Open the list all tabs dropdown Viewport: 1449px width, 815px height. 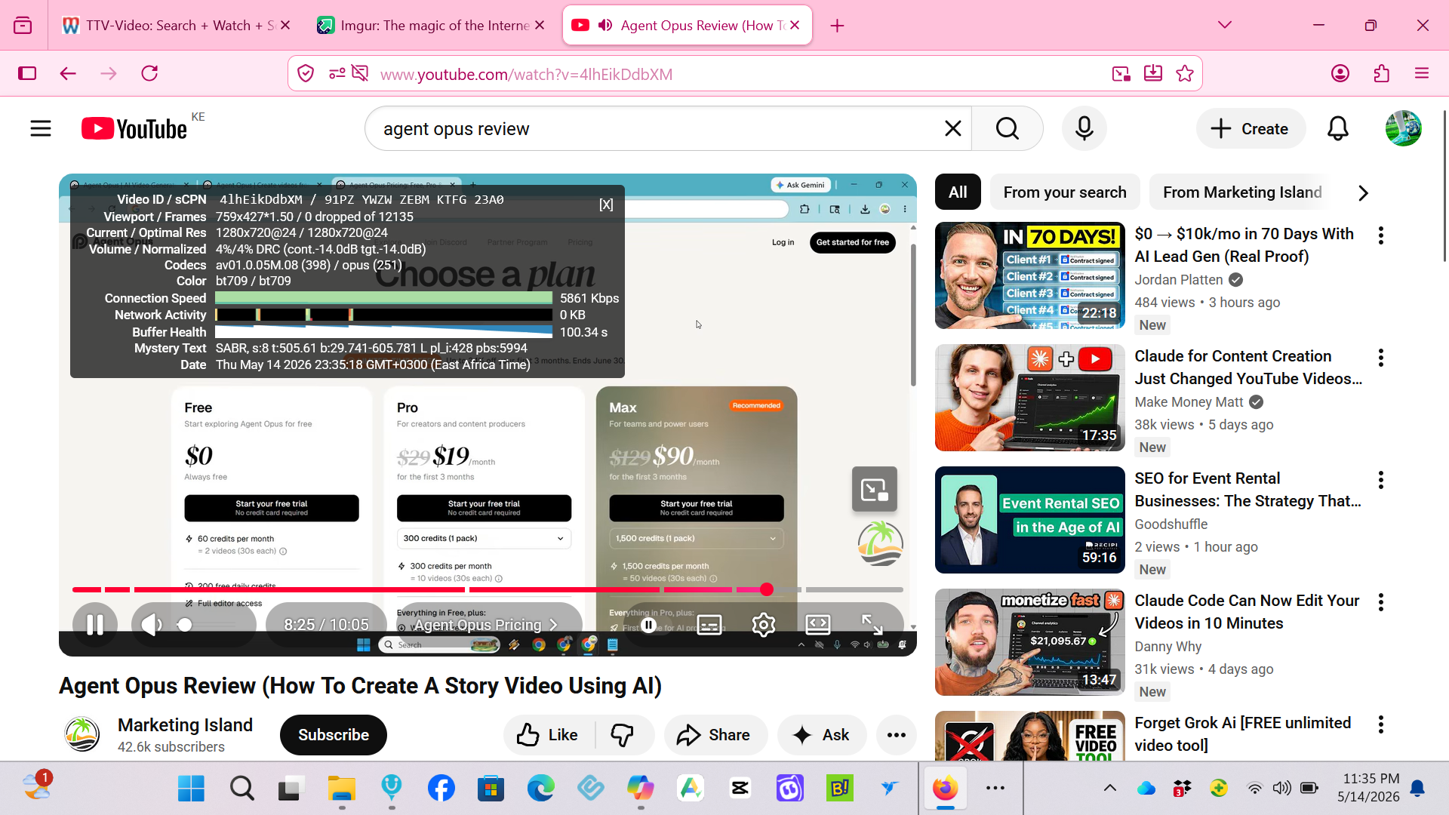click(1225, 25)
